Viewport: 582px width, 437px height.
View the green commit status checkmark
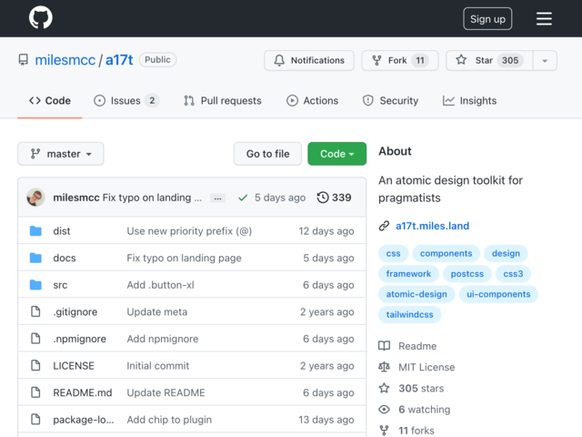point(243,198)
